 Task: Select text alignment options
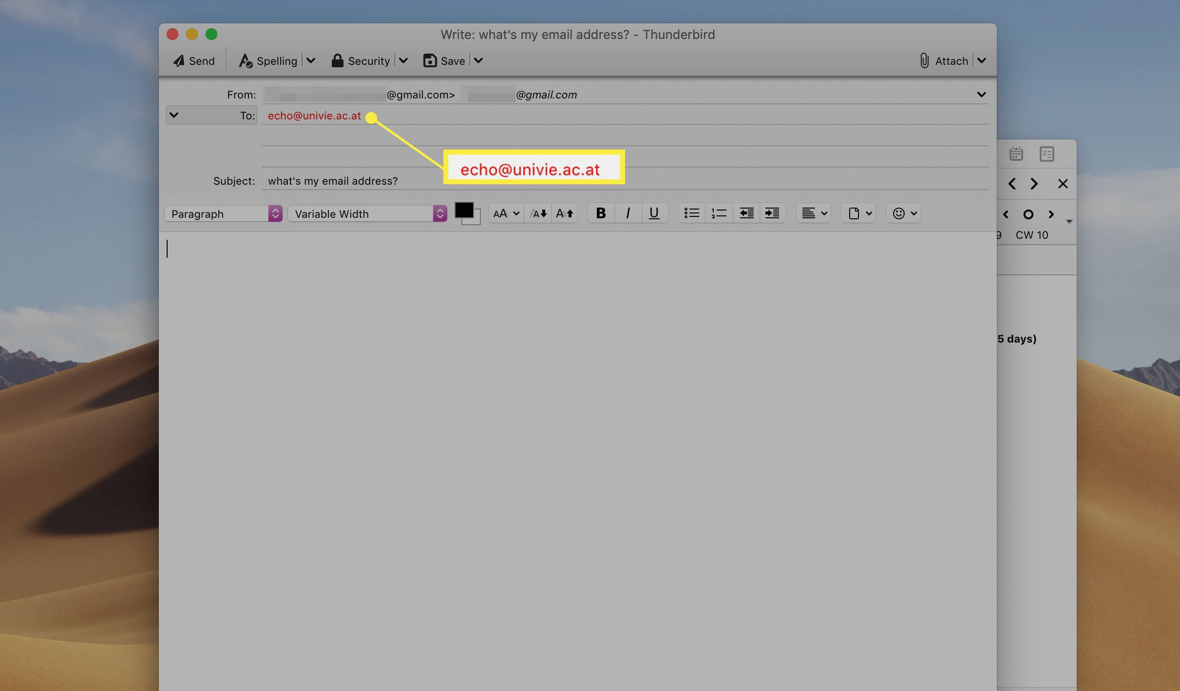(x=815, y=213)
